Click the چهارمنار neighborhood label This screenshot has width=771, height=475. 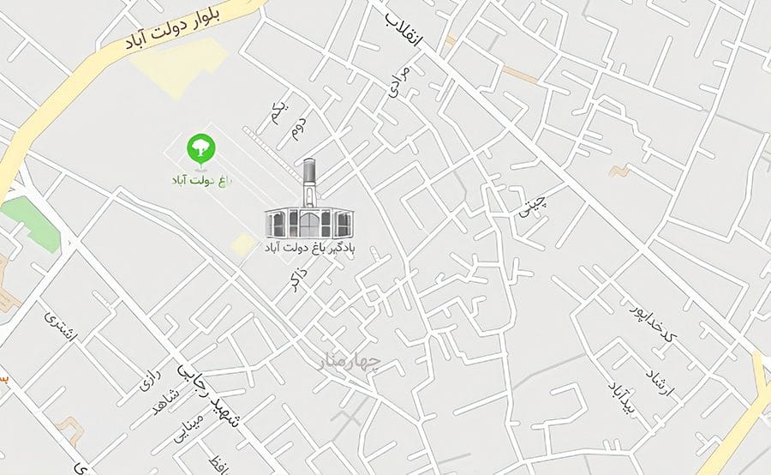[350, 362]
